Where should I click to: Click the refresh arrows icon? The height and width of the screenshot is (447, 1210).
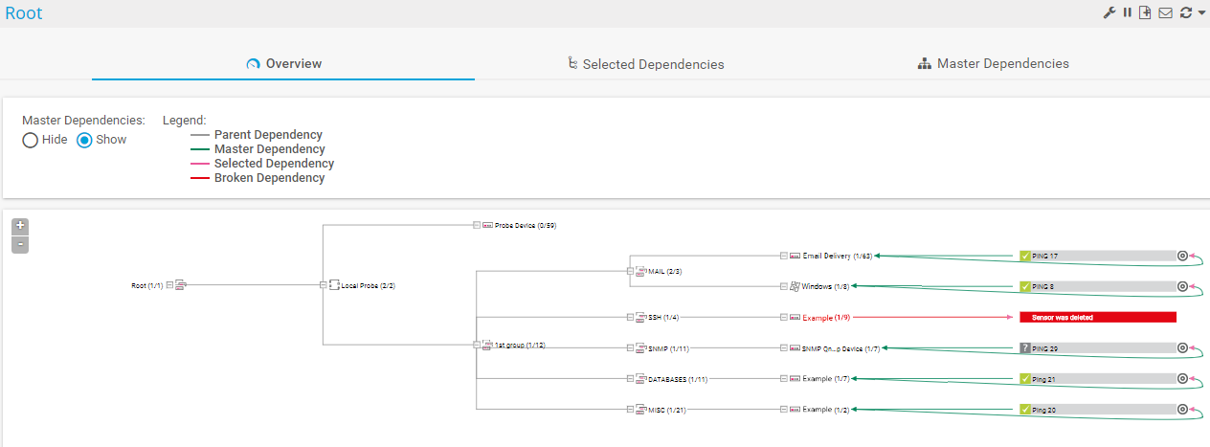1186,13
